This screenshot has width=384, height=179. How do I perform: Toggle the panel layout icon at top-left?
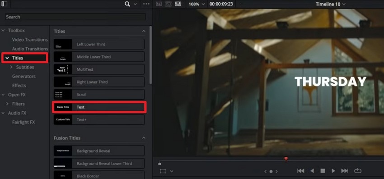click(5, 4)
